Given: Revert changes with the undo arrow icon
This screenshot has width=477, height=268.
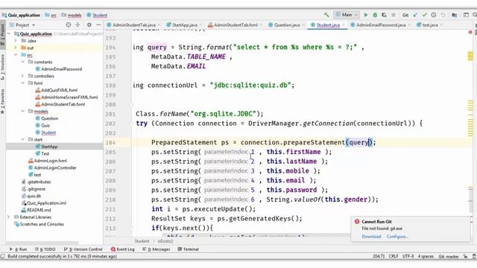Looking at the screenshot, I should [443, 15].
